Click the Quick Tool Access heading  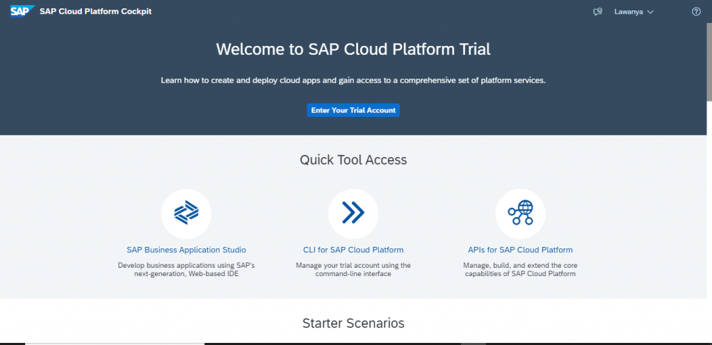pyautogui.click(x=353, y=160)
